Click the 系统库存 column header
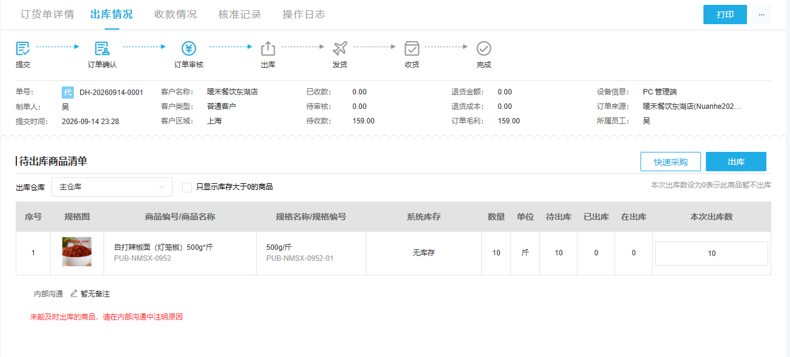790x357 pixels. (x=424, y=217)
